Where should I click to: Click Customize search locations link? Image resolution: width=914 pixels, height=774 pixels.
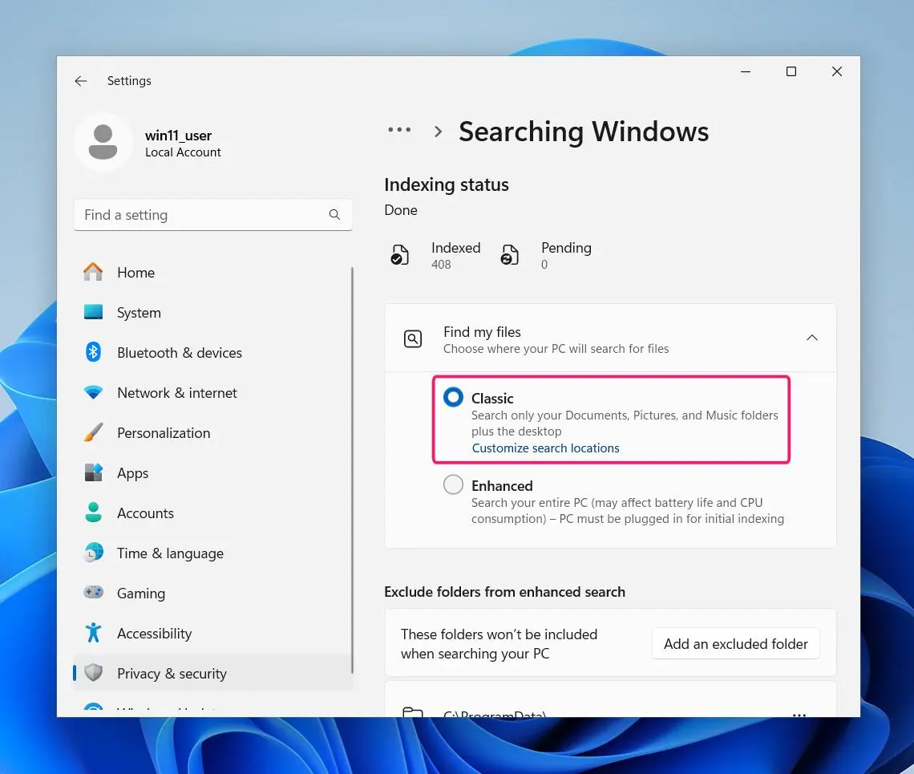546,448
